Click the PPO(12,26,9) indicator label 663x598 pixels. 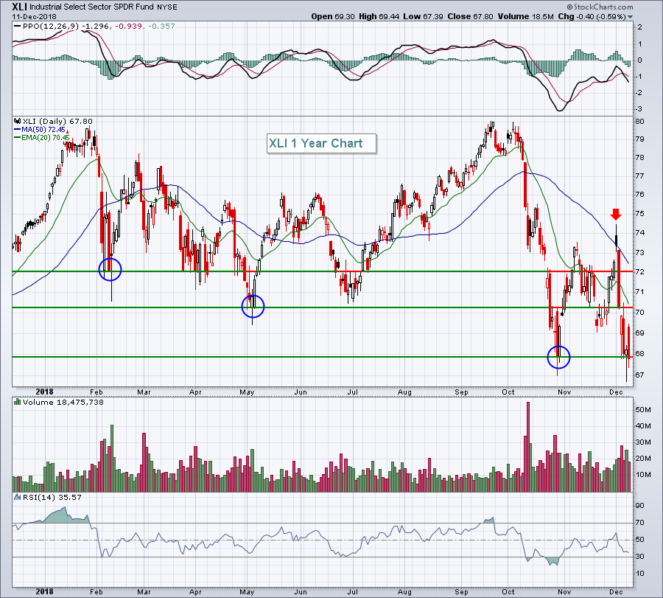click(x=51, y=27)
